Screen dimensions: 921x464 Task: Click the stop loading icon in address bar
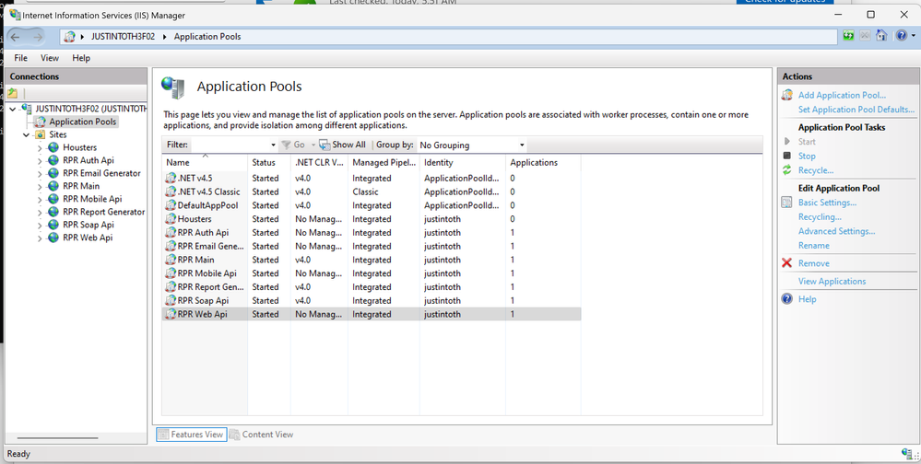tap(865, 36)
